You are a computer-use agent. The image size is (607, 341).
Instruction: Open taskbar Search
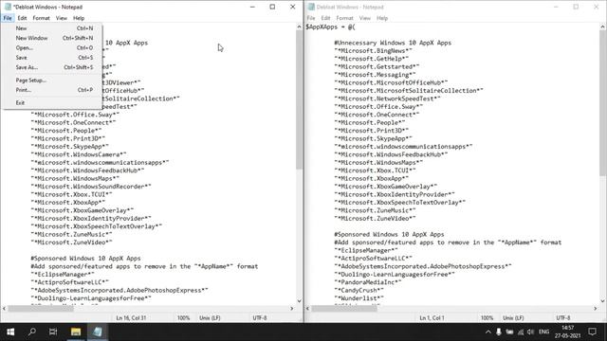pyautogui.click(x=31, y=332)
